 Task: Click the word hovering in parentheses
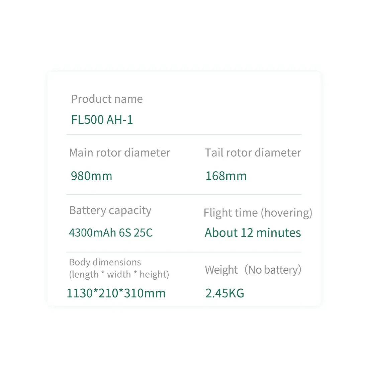[x=287, y=213]
